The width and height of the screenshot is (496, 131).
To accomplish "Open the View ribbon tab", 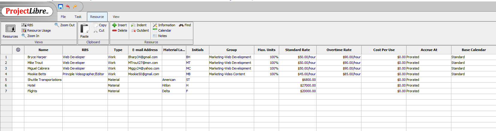I will click(x=116, y=17).
